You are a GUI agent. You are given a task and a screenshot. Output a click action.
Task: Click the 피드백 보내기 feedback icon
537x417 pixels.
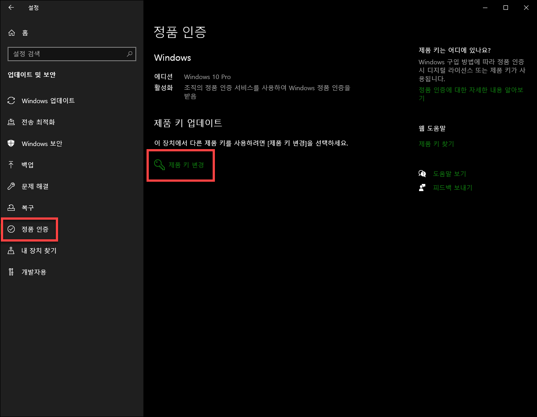coord(422,188)
